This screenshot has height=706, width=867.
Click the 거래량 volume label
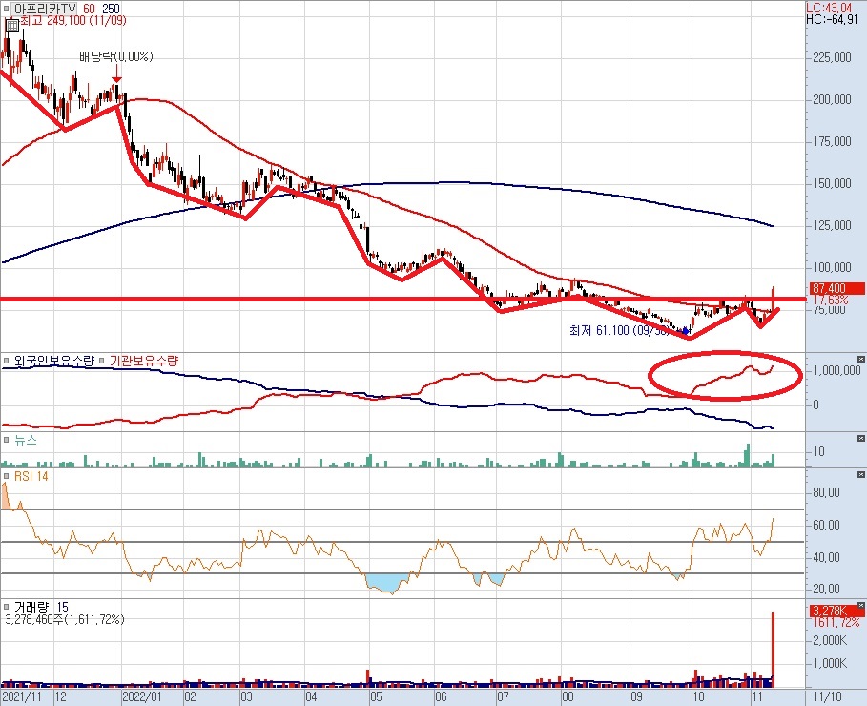click(31, 608)
